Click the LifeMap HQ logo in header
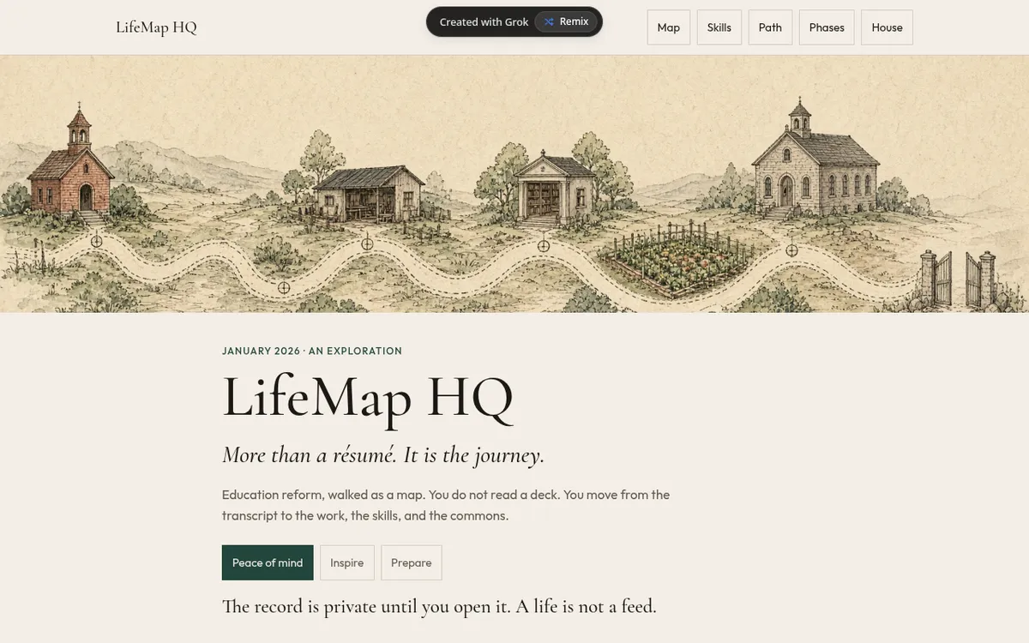Image resolution: width=1029 pixels, height=643 pixels. [x=156, y=27]
